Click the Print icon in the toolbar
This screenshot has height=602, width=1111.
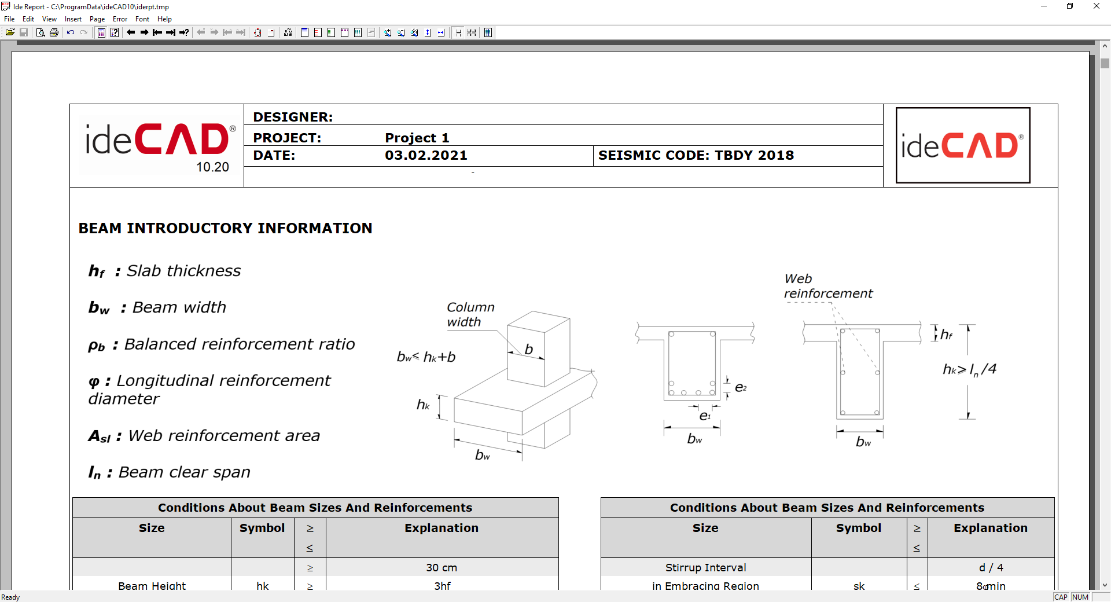click(54, 32)
